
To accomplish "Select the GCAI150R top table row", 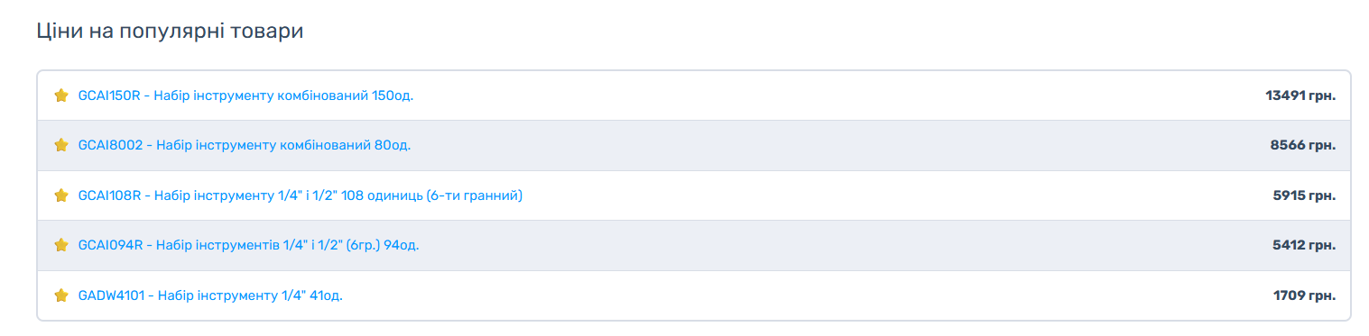I will [693, 95].
